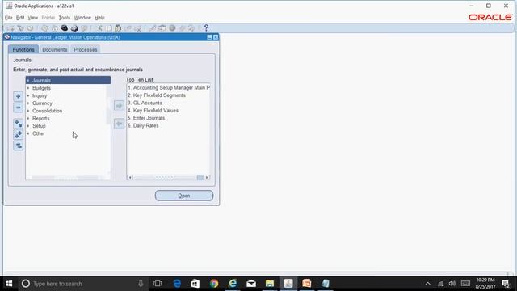Click the Collapse All button beside the tree
517x291 pixels.
pos(18,145)
